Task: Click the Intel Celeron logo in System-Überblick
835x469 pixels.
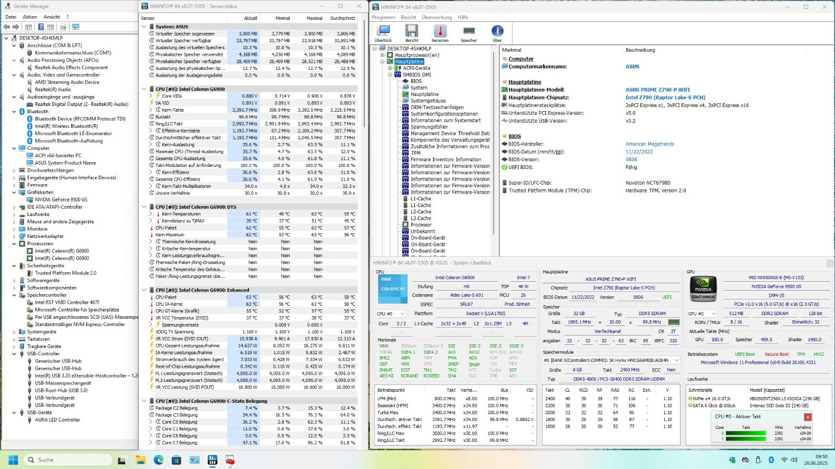Action: tap(392, 289)
